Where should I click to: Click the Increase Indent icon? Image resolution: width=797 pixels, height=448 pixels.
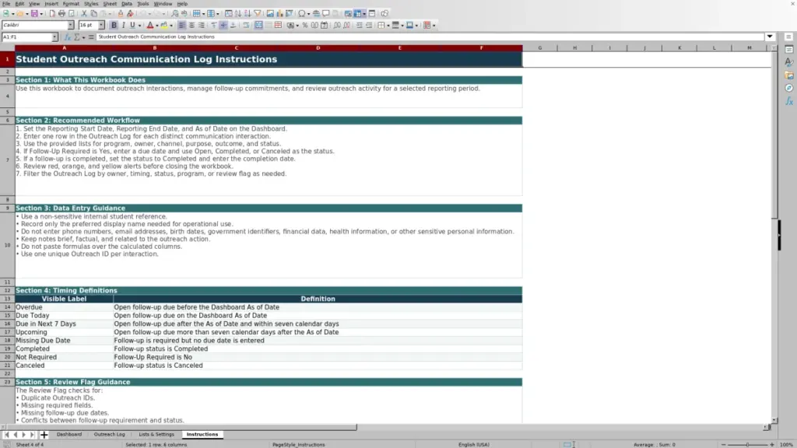pyautogui.click(x=360, y=25)
